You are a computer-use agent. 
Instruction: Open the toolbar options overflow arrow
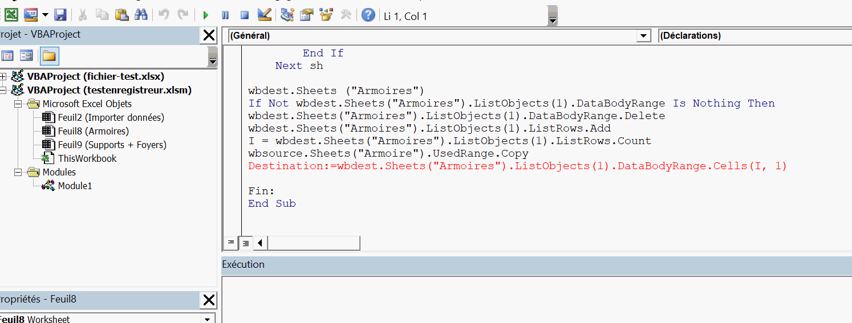point(552,21)
